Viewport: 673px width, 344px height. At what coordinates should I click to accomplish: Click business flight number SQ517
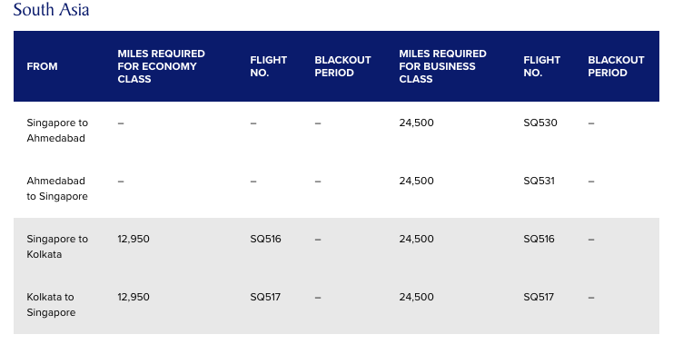click(539, 297)
